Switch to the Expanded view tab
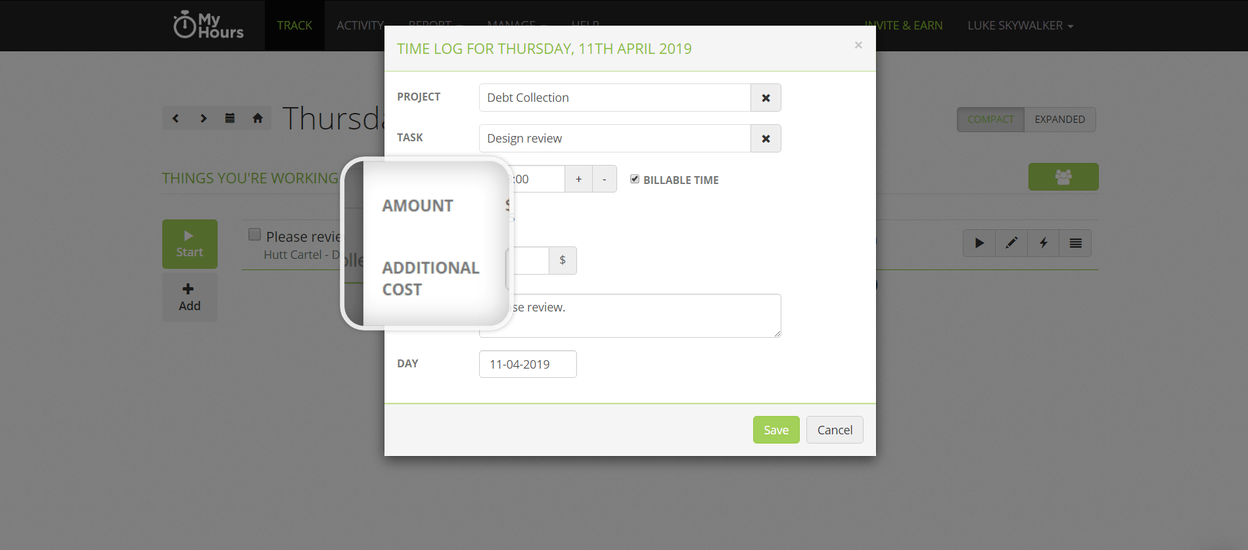 (x=1059, y=119)
